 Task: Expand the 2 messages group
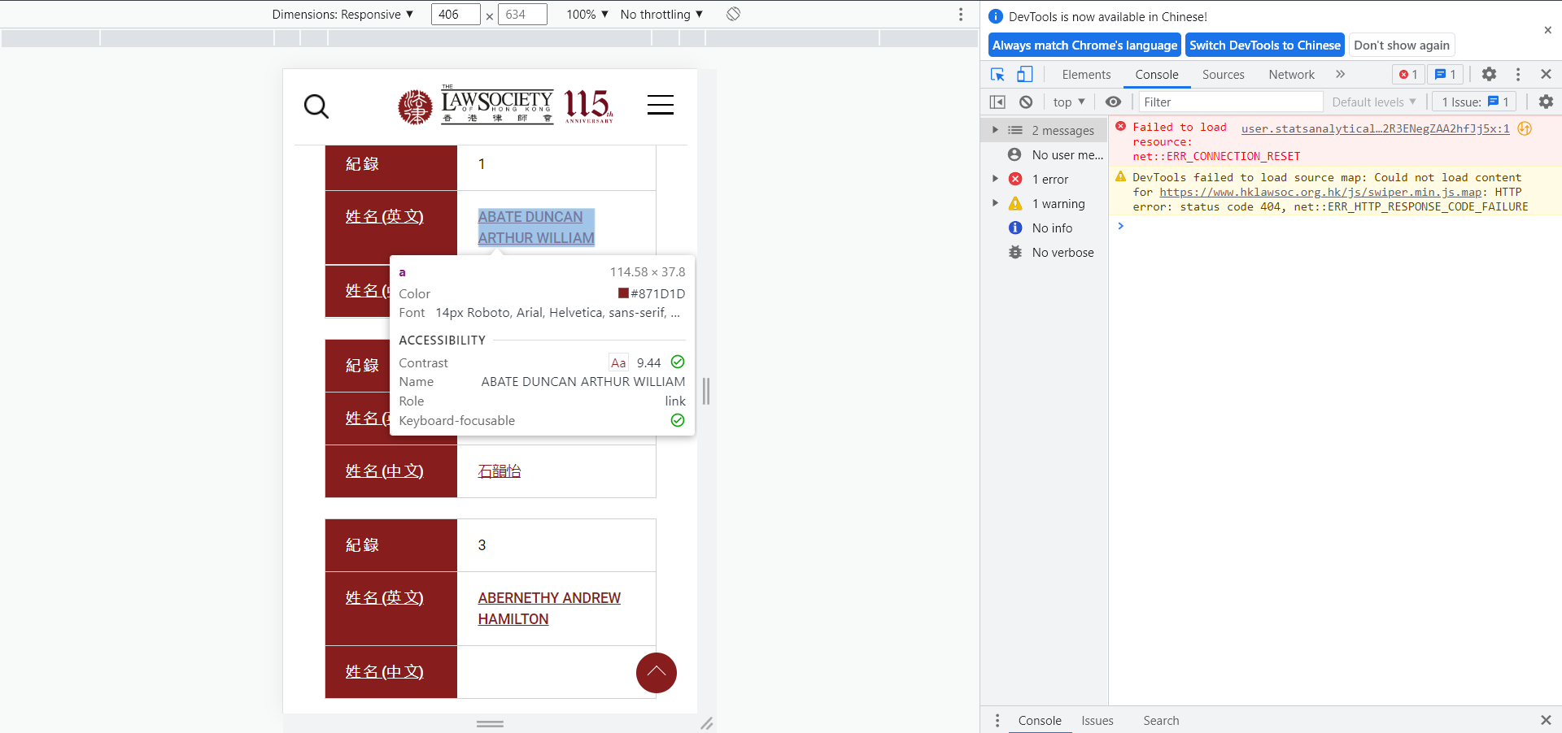pos(1045,130)
